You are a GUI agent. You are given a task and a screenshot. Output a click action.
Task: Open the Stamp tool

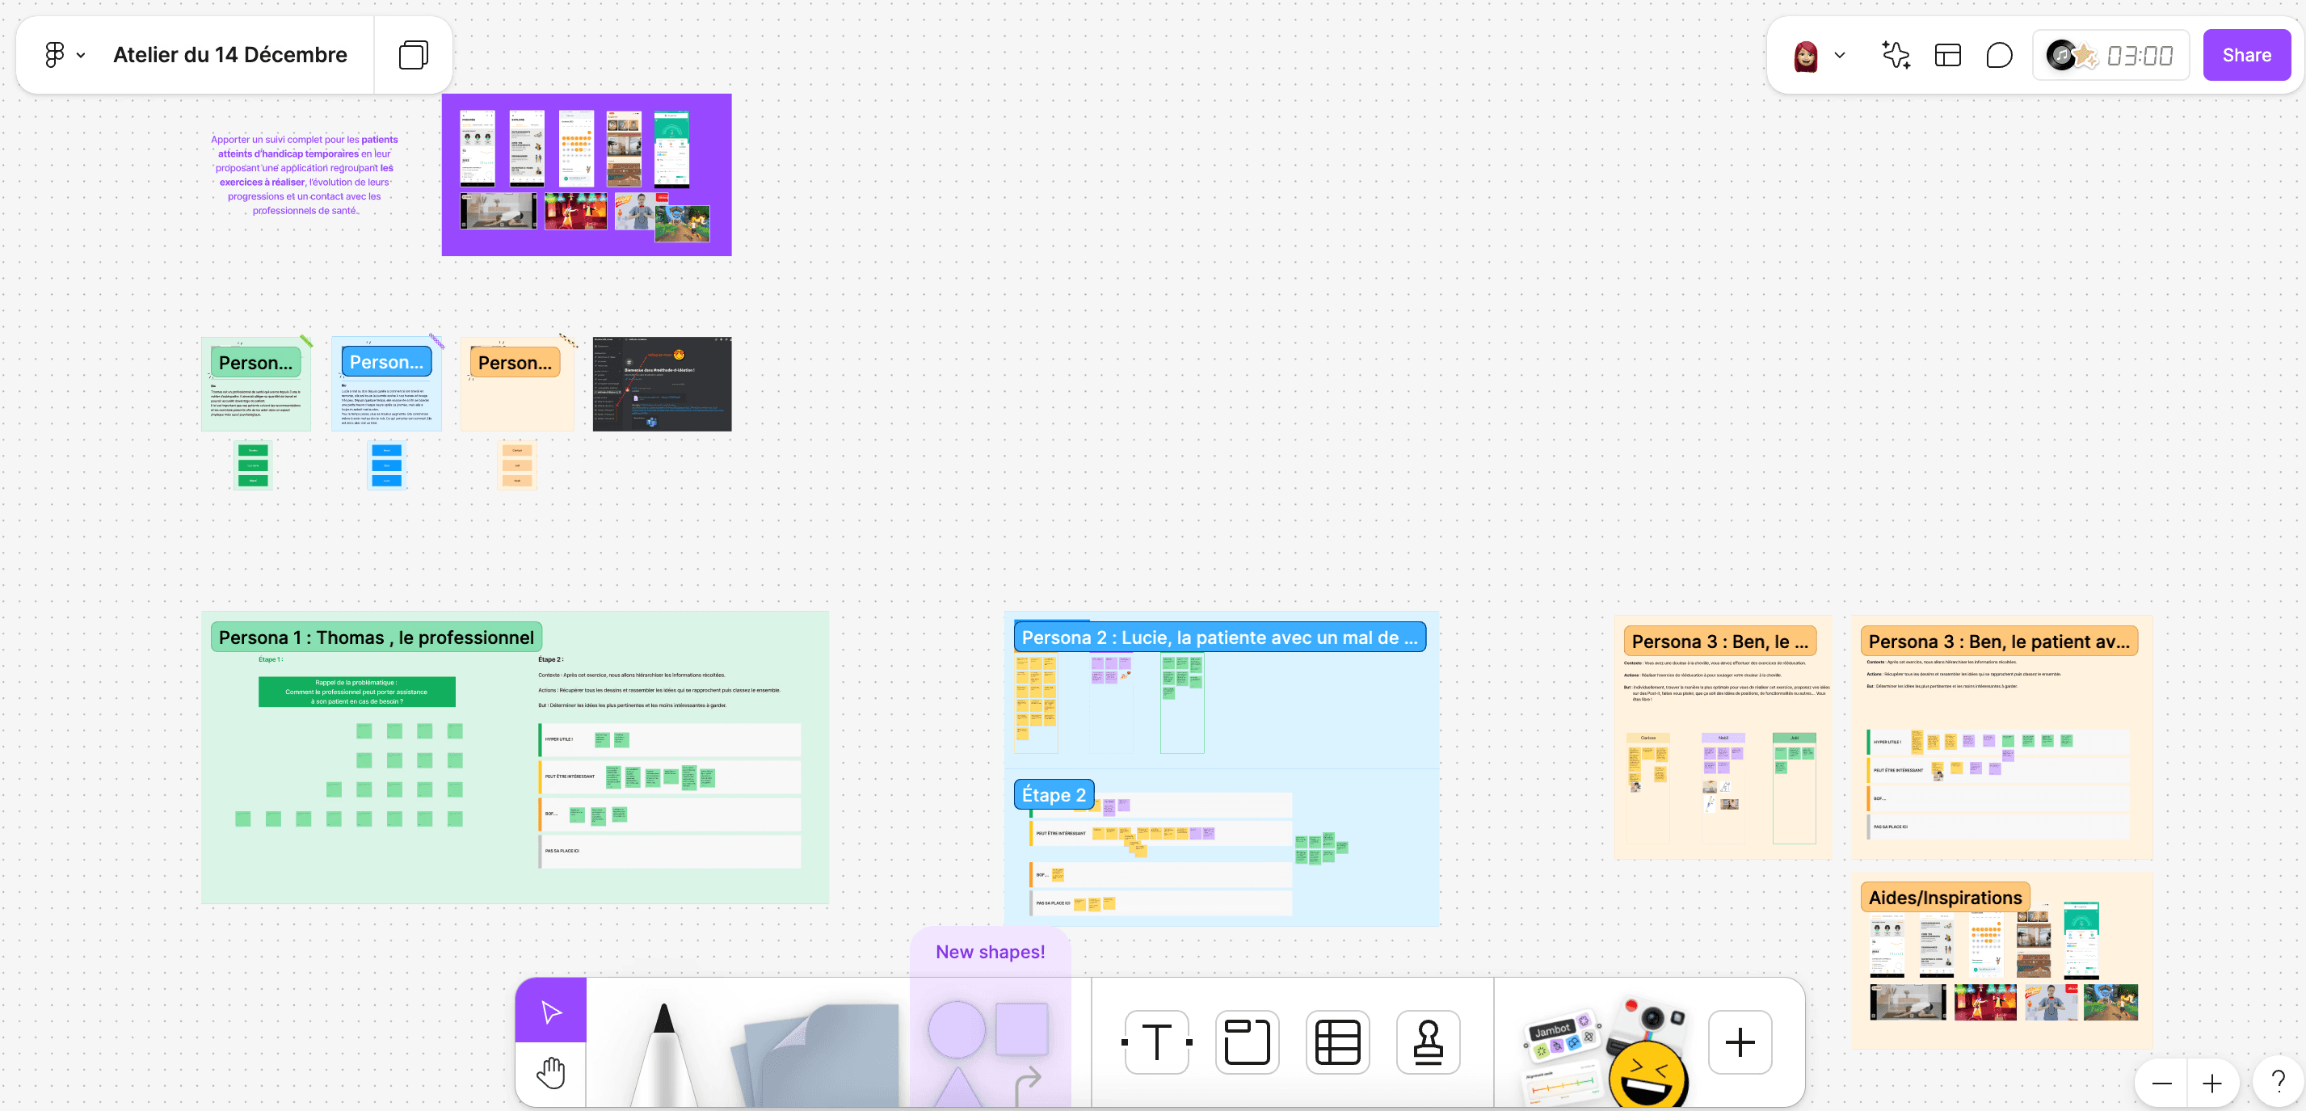[1428, 1042]
